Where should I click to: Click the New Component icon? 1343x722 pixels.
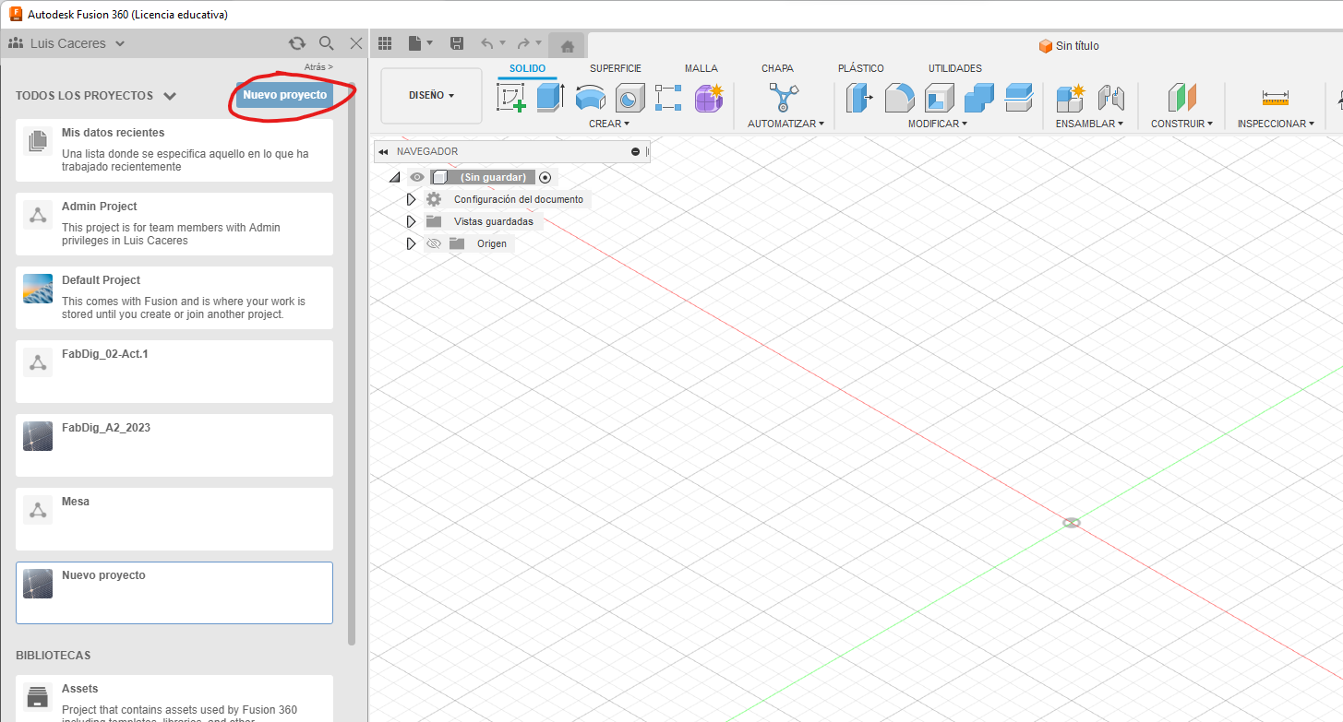[x=1071, y=98]
